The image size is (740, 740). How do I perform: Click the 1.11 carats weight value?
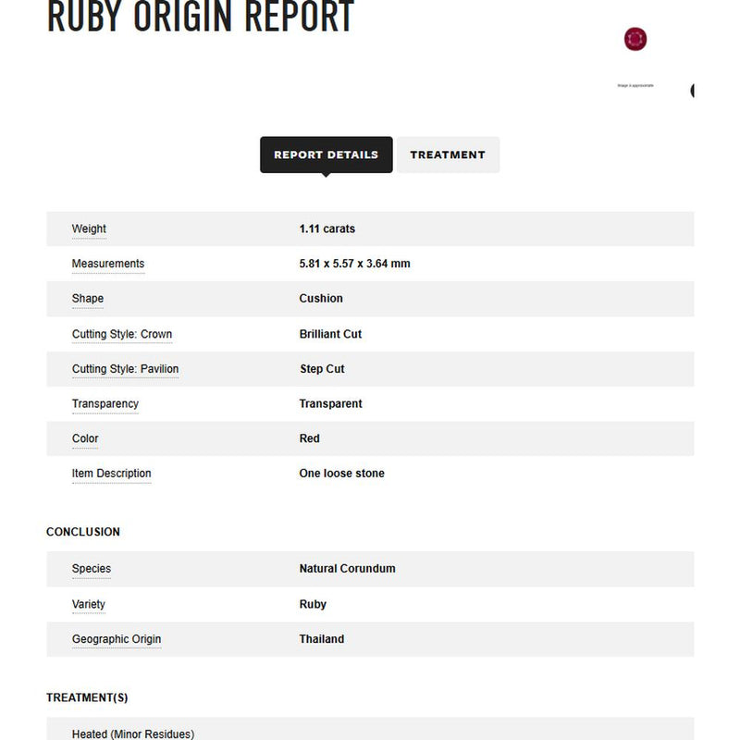[x=327, y=228]
